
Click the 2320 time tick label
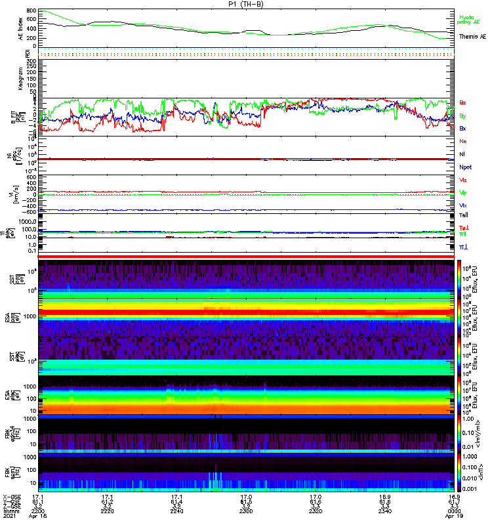tap(316, 511)
